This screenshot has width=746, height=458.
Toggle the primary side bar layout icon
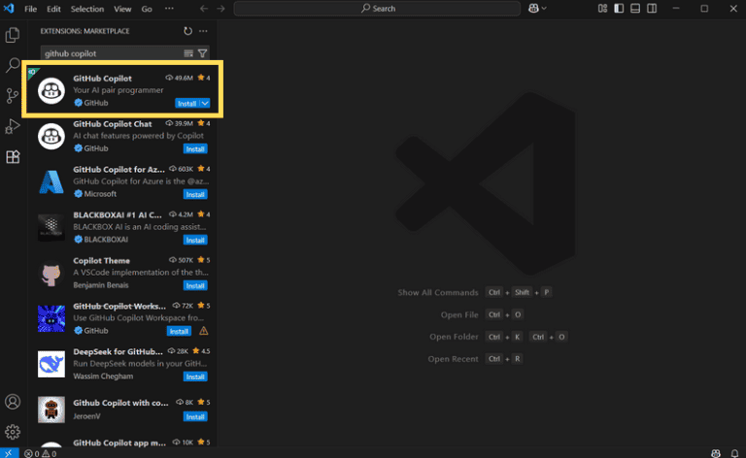(x=619, y=9)
